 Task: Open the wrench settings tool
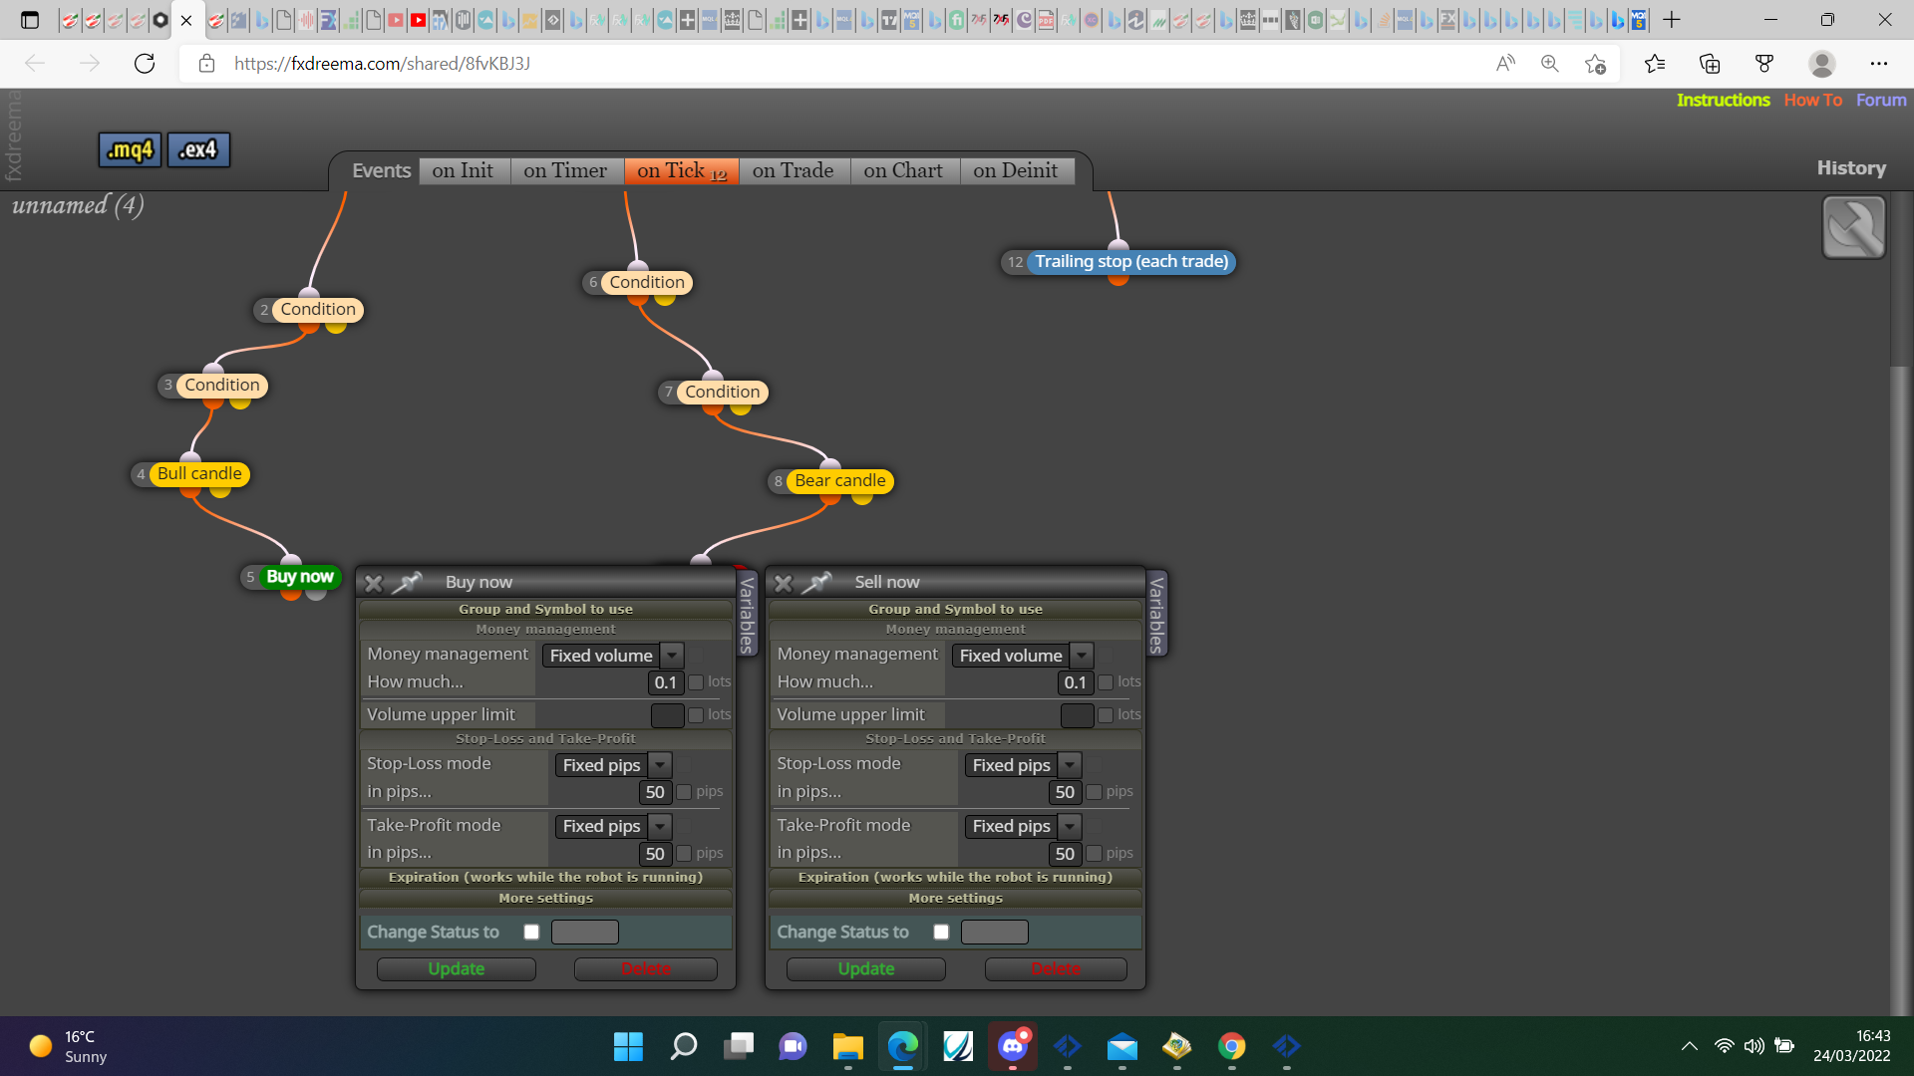1853,227
